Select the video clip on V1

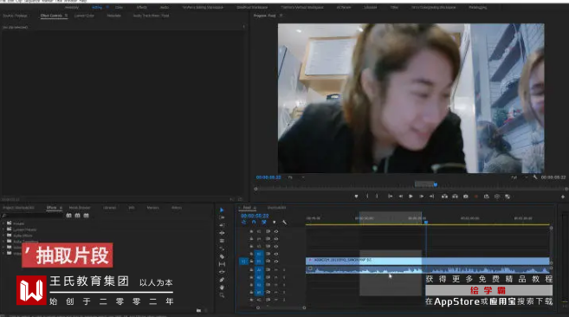click(x=428, y=261)
